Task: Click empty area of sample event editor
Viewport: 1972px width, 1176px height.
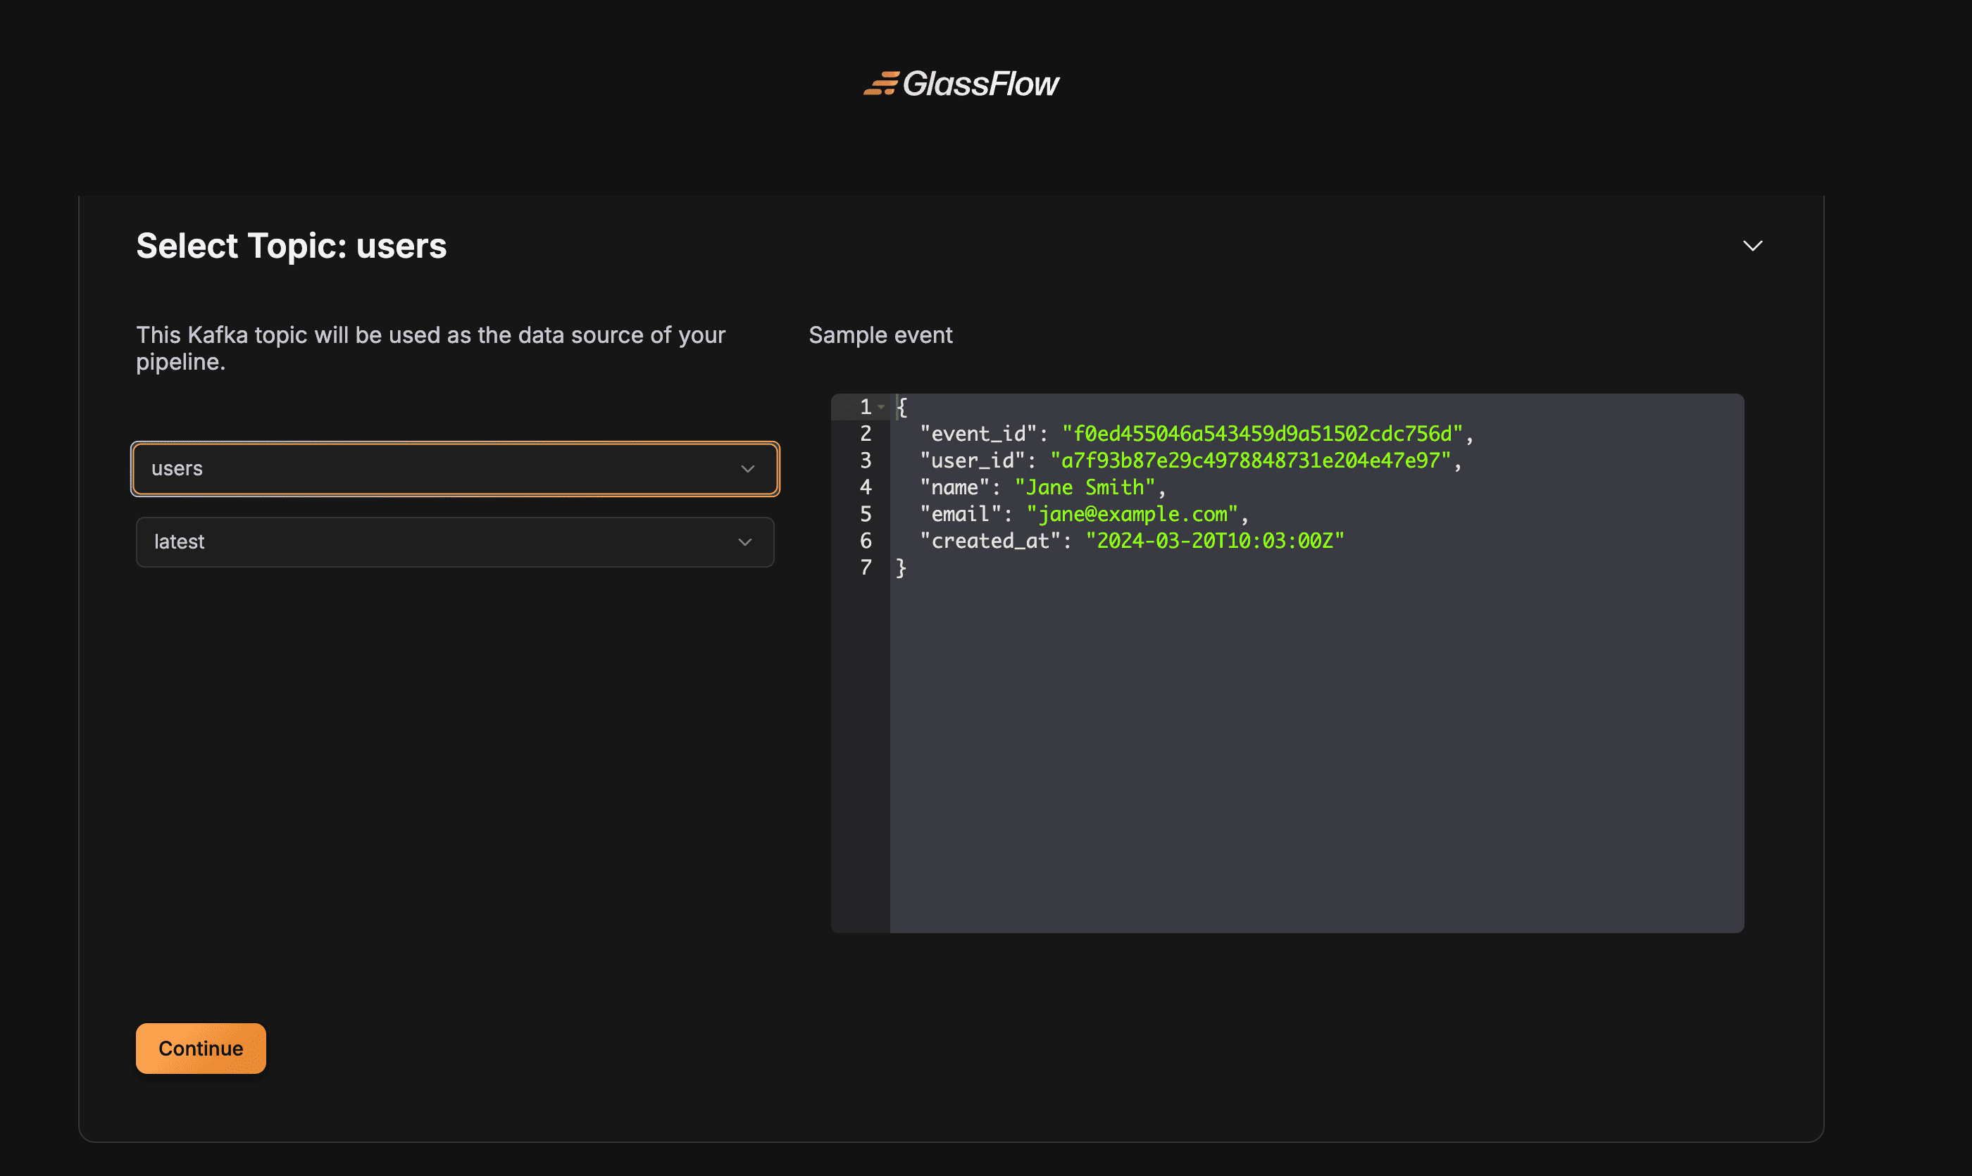Action: [x=1316, y=753]
